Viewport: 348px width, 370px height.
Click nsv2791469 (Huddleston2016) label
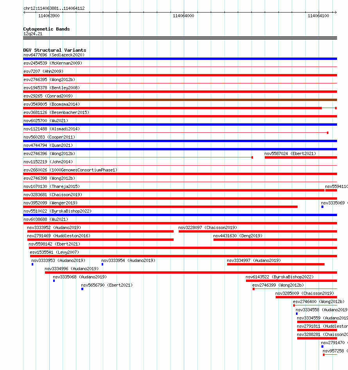tap(59, 236)
